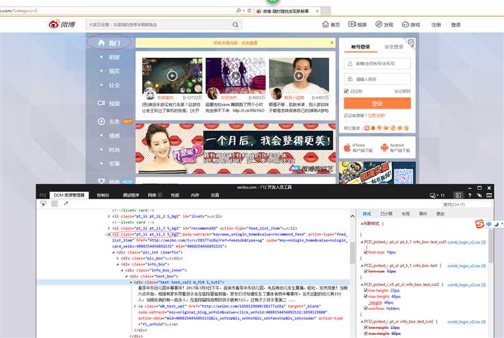Click the iPhone client download icon
The height and width of the screenshot is (338, 504).
click(347, 147)
